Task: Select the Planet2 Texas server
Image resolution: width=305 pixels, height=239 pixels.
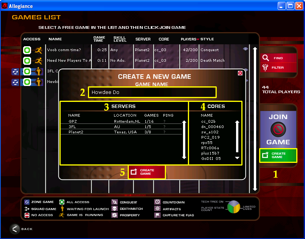Action: coord(117,132)
